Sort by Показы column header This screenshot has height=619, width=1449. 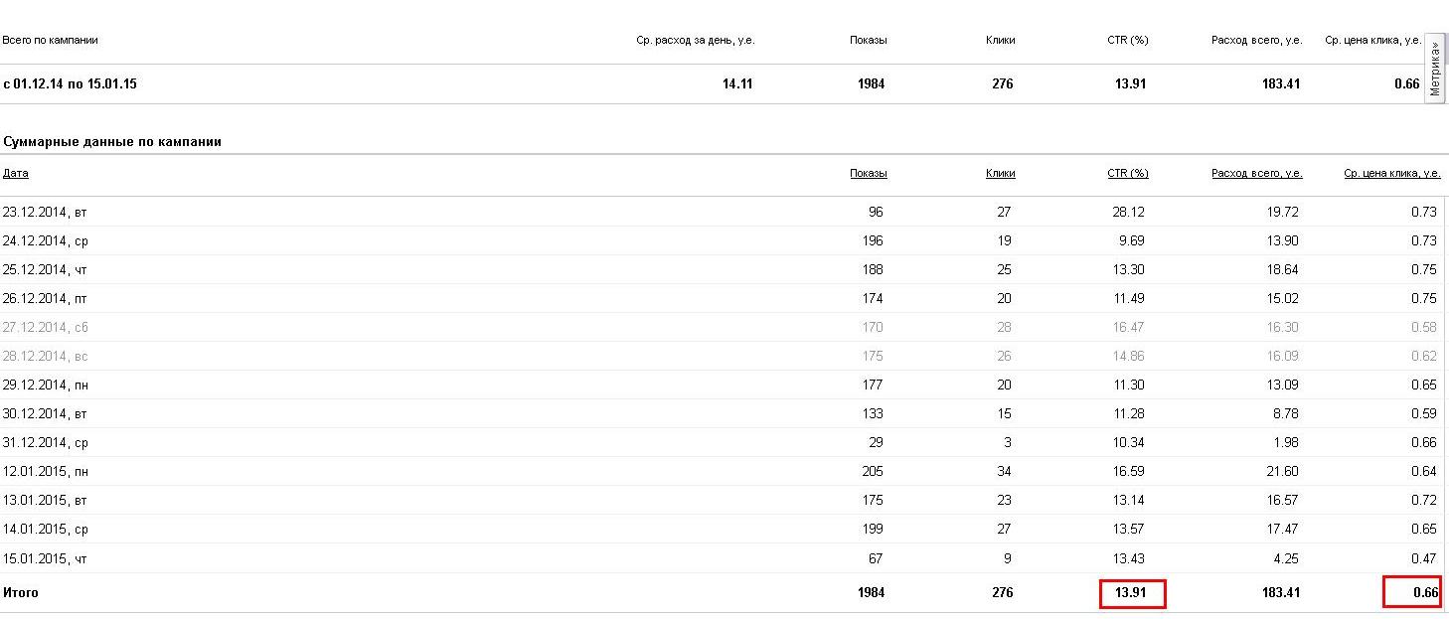coord(868,173)
